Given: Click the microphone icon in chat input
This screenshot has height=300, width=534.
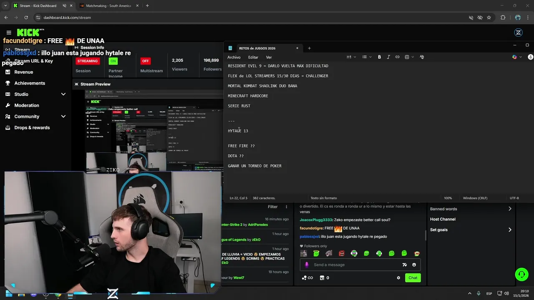Looking at the screenshot, I should (307, 265).
